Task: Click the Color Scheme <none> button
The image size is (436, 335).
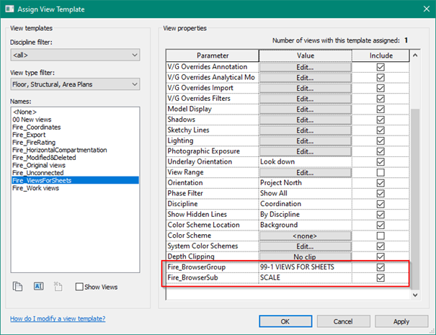Action: [x=305, y=236]
